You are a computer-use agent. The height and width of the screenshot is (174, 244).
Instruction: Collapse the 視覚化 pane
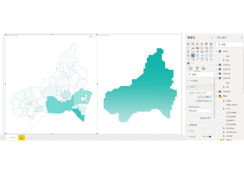click(212, 38)
